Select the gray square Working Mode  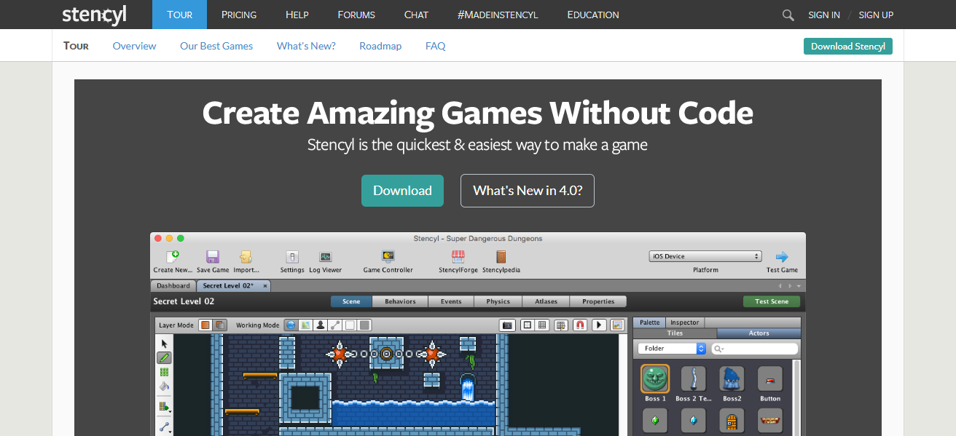click(x=364, y=325)
